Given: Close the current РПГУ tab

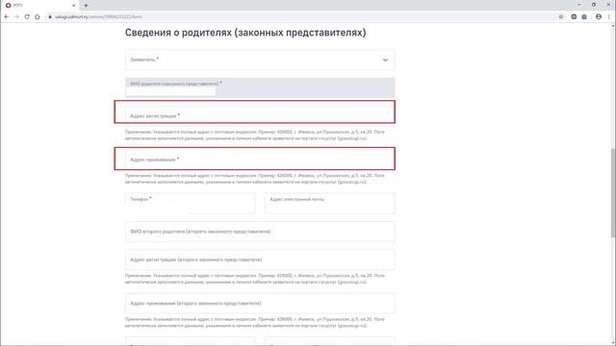Looking at the screenshot, I should pyautogui.click(x=73, y=6).
